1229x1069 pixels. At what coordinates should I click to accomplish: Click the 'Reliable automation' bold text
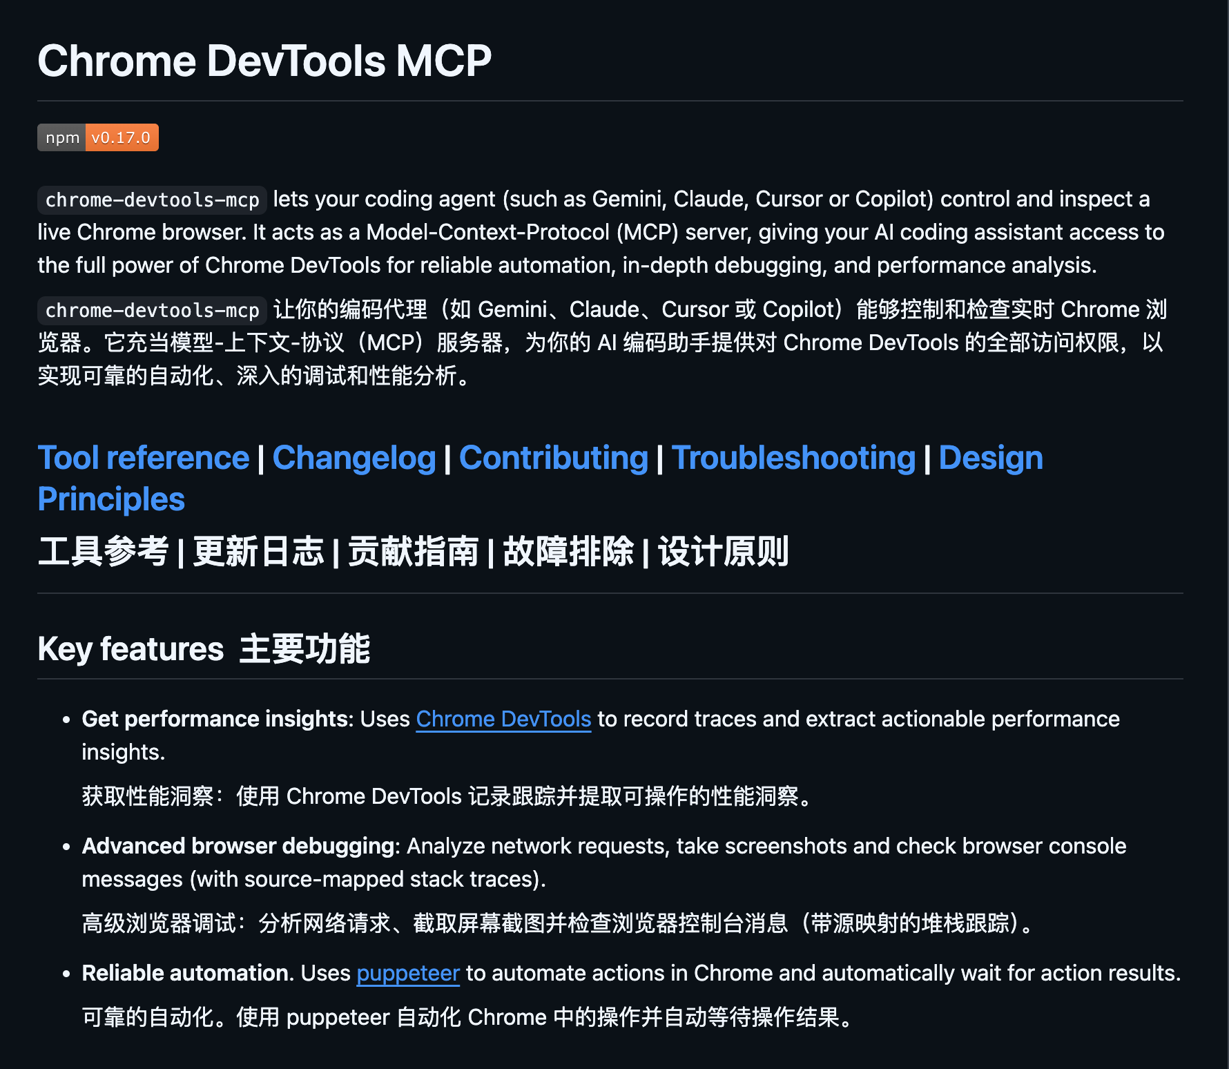185,973
